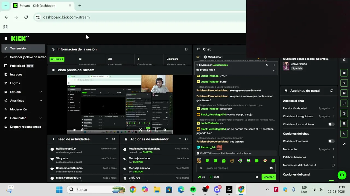Screen dimensions: 350x196
Task: Expand the pinned message chevron
Action: [274, 71]
